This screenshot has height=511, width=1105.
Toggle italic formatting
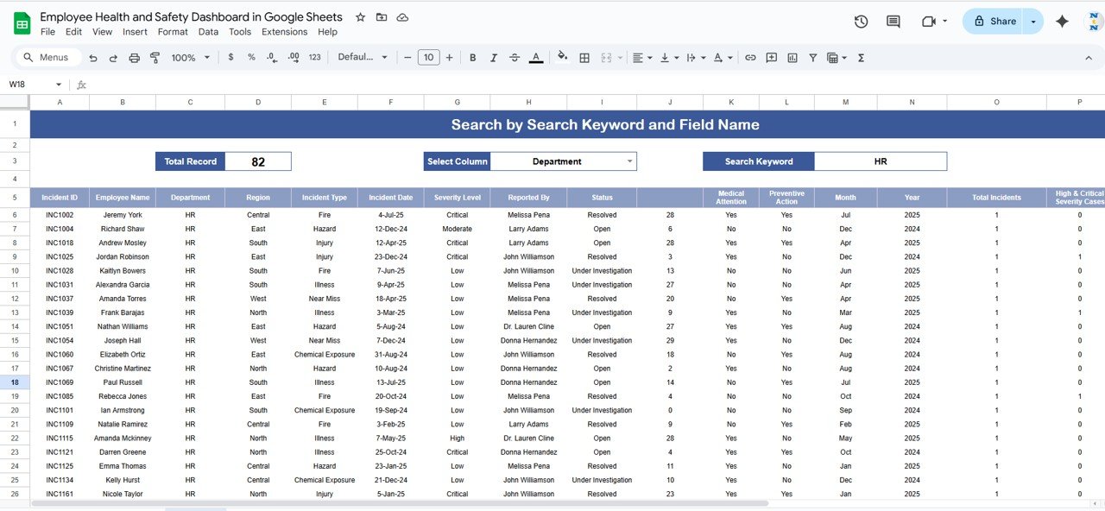[x=493, y=58]
